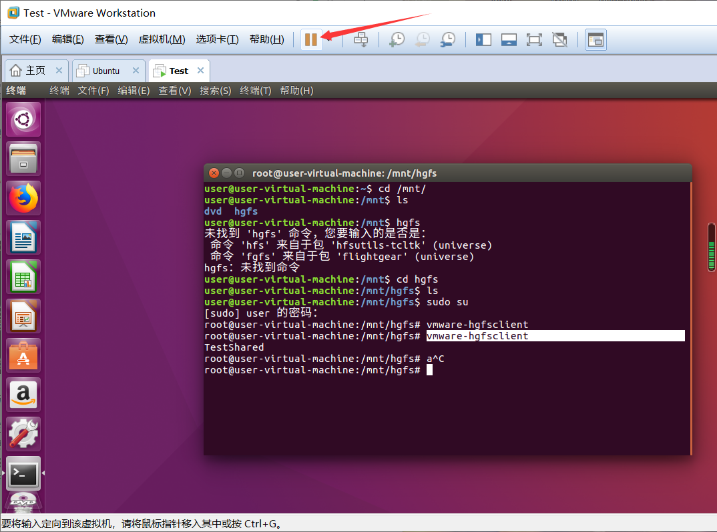The image size is (717, 532).
Task: Open Ubuntu Software from the dock
Action: pyautogui.click(x=23, y=355)
